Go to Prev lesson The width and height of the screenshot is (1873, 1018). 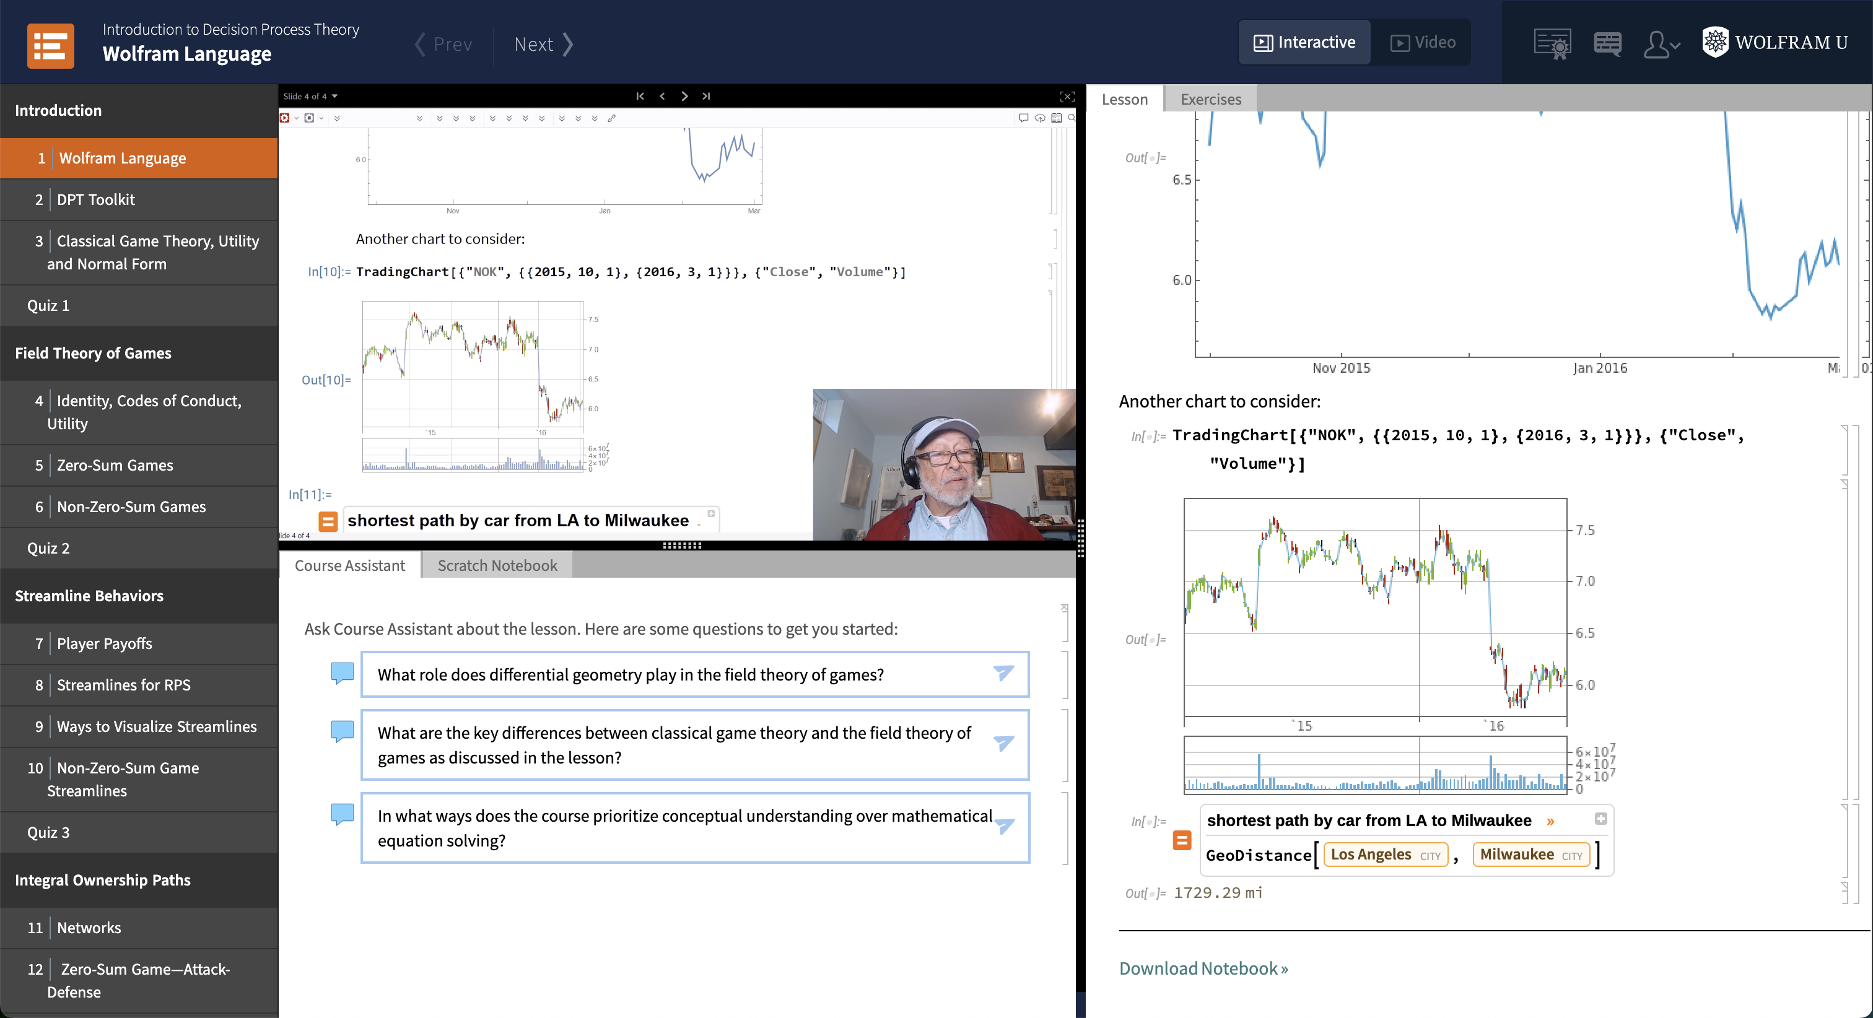pos(443,45)
